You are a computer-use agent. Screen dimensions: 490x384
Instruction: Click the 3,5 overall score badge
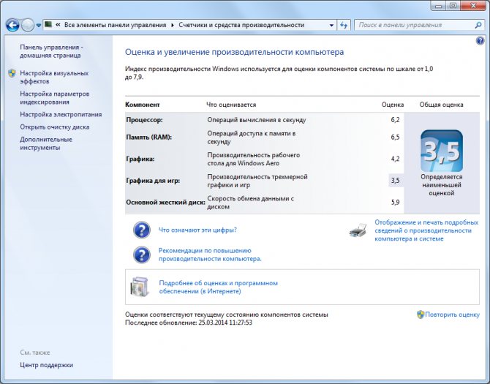[x=441, y=151]
